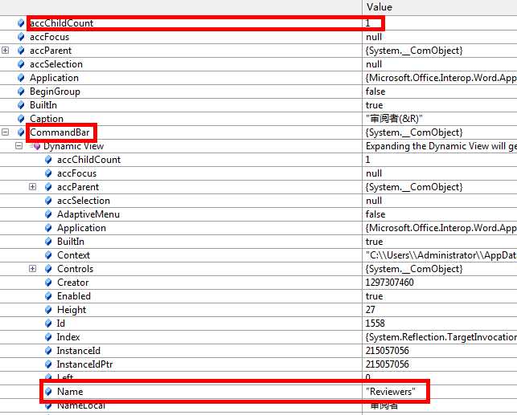Expand the top-level accParent above accSelection
This screenshot has width=517, height=415.
point(6,51)
